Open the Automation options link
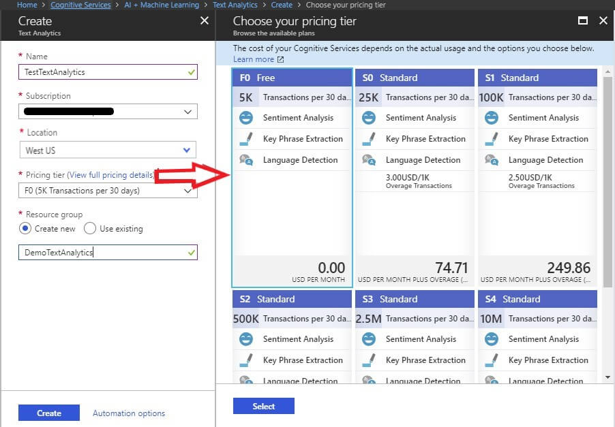This screenshot has width=615, height=427. 129,413
